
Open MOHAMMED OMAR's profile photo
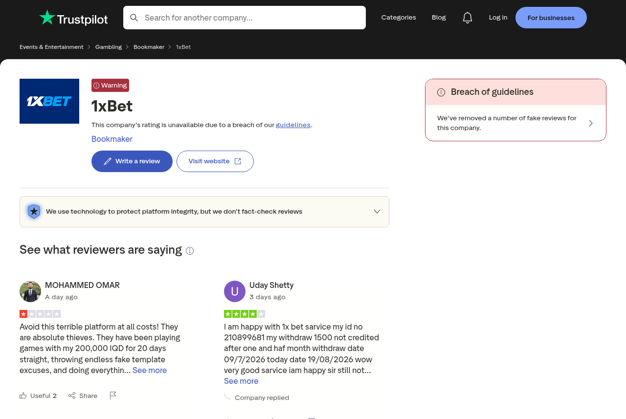pos(30,291)
